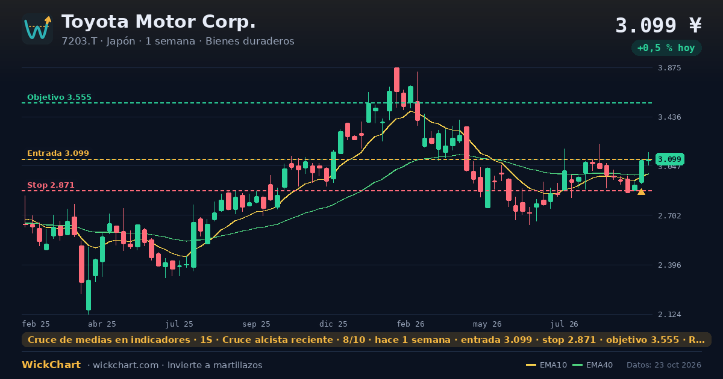Select the EMA10 yellow legend swatch
This screenshot has height=379, width=723.
pos(531,365)
